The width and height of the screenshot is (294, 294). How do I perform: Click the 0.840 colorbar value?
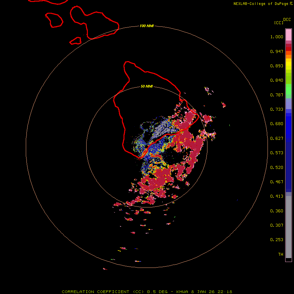(277, 80)
